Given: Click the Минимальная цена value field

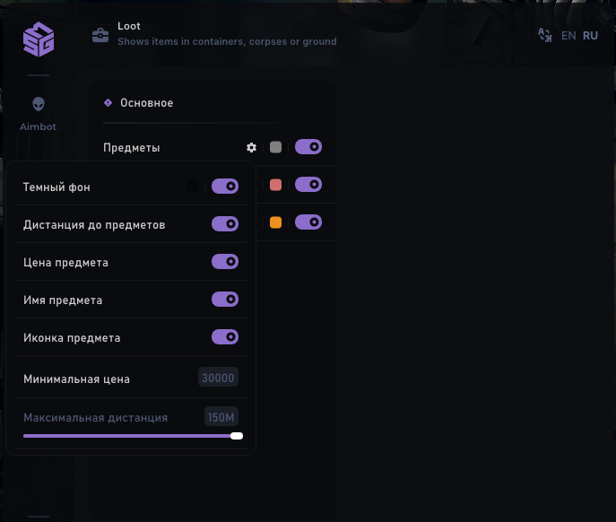Looking at the screenshot, I should click(218, 378).
